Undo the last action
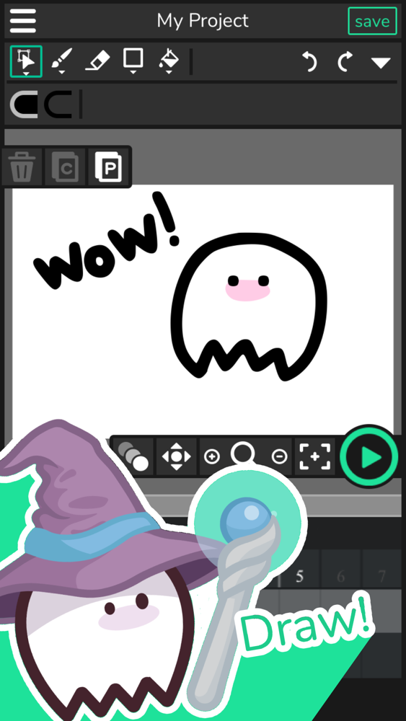 pos(309,61)
